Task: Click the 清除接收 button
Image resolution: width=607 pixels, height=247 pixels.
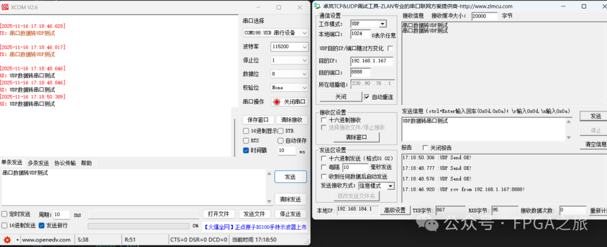Action: pyautogui.click(x=292, y=120)
